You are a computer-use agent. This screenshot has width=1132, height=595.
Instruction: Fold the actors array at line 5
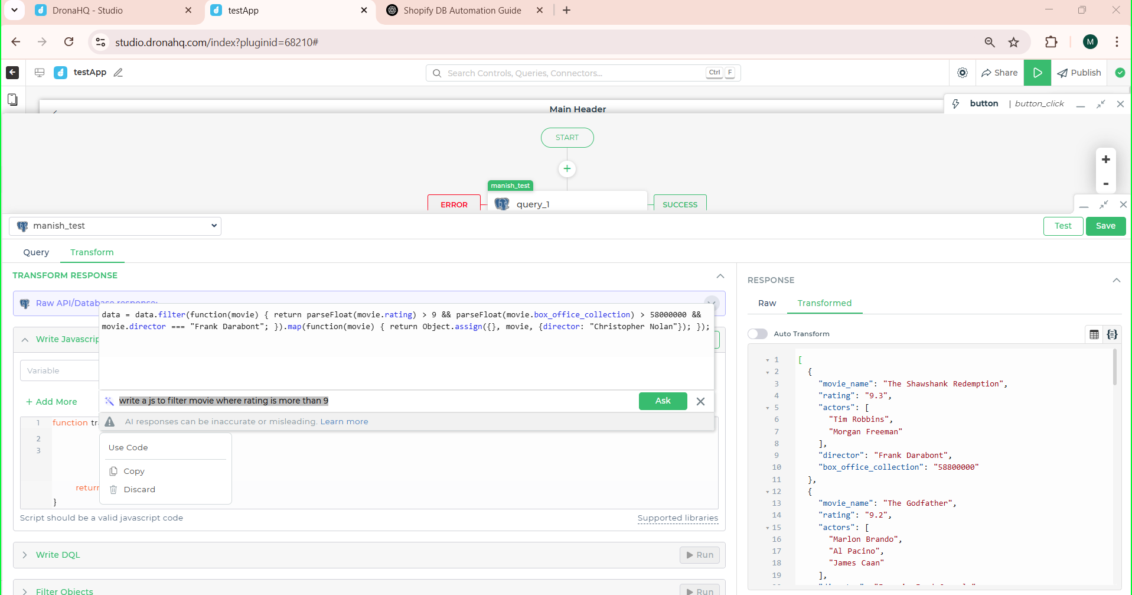pos(768,408)
